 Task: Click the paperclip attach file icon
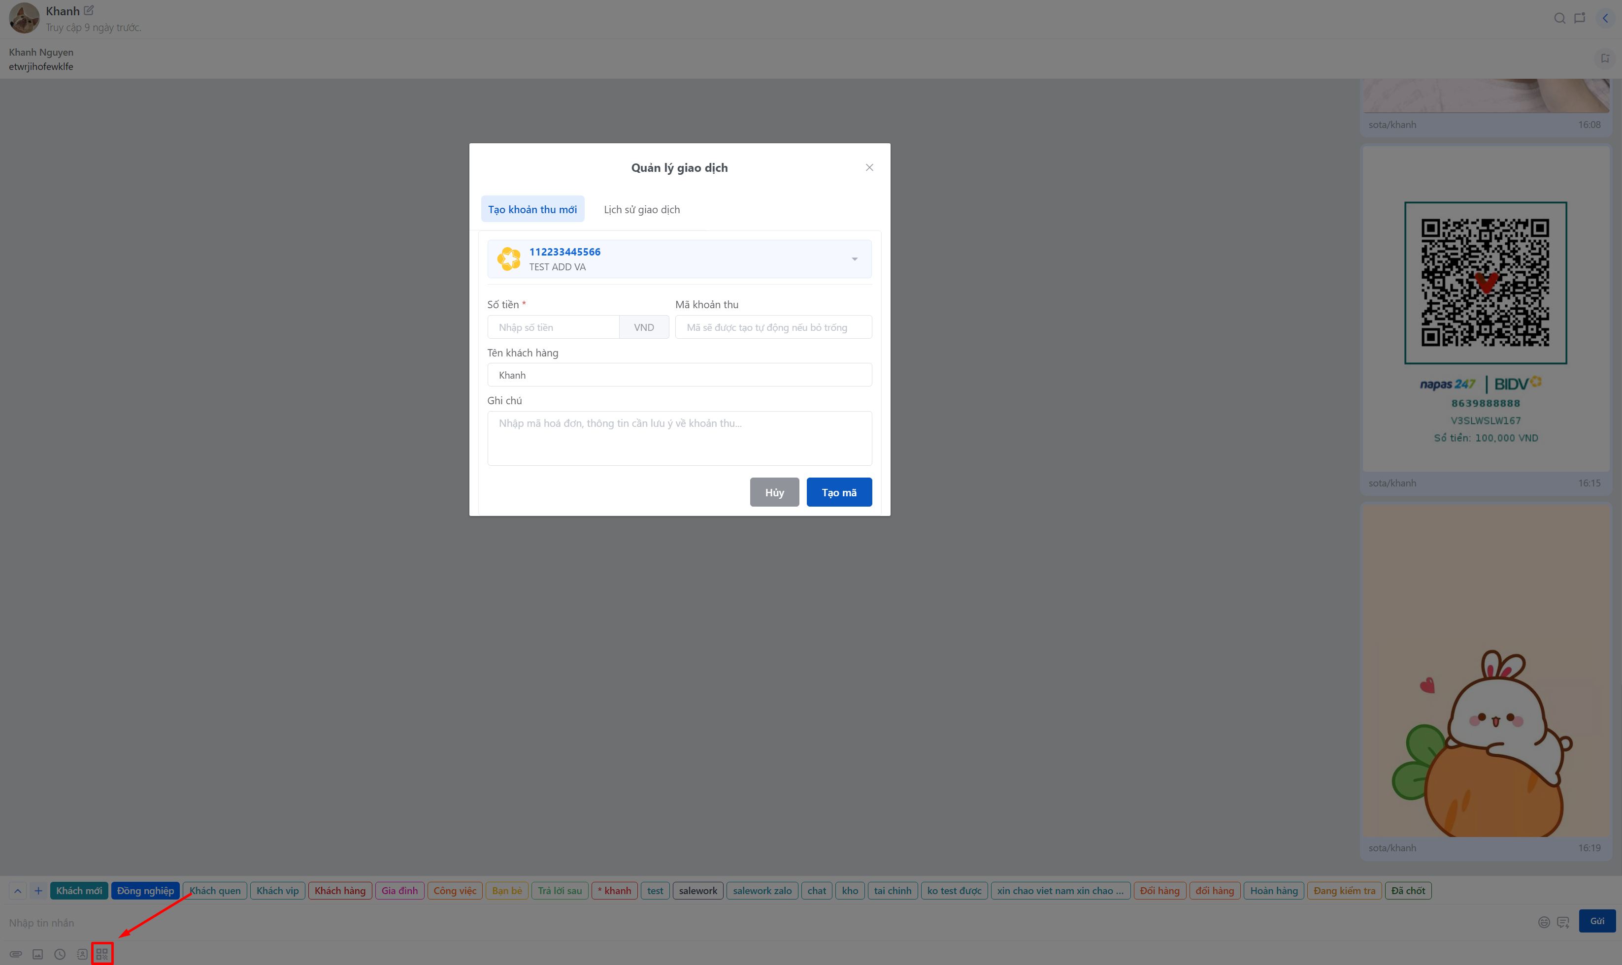(x=16, y=954)
